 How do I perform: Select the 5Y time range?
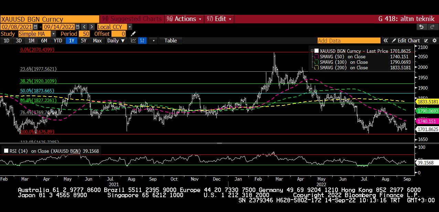coord(84,41)
